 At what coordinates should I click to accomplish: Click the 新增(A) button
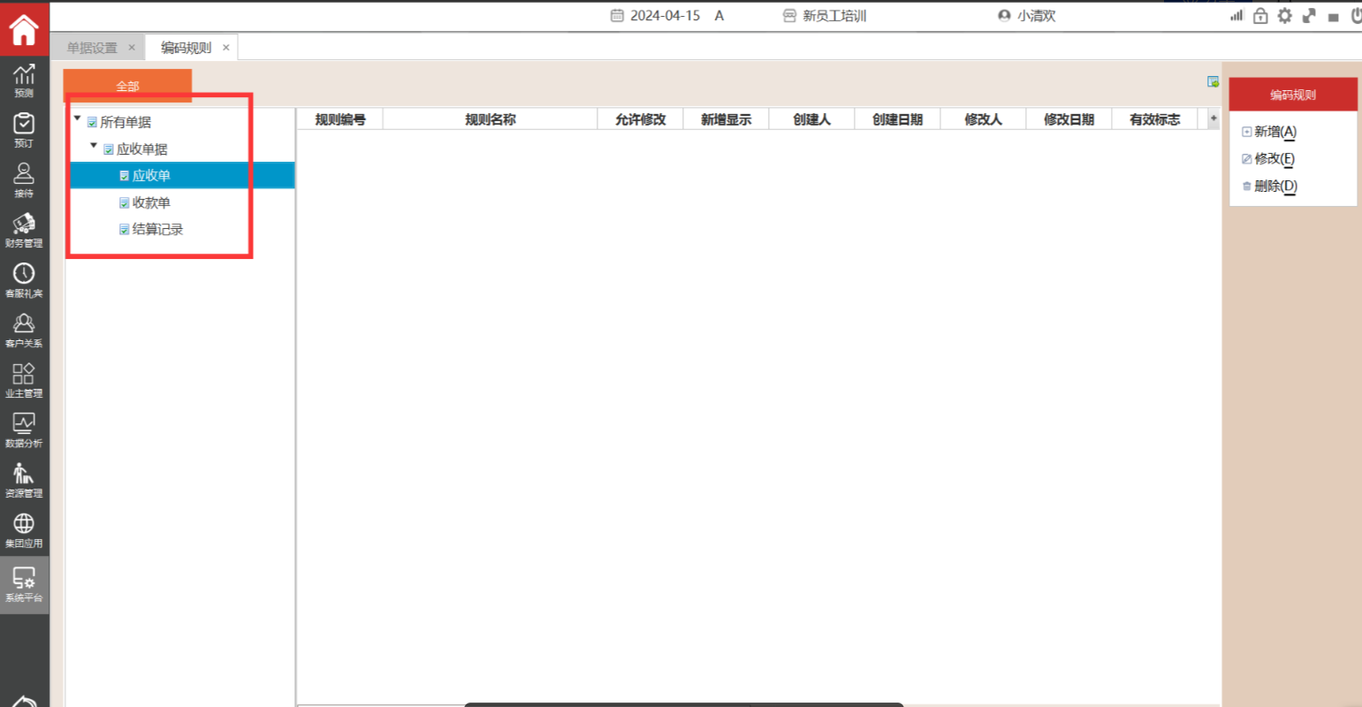tap(1269, 132)
